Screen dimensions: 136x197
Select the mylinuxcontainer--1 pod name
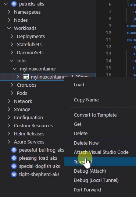pyautogui.click(x=60, y=76)
